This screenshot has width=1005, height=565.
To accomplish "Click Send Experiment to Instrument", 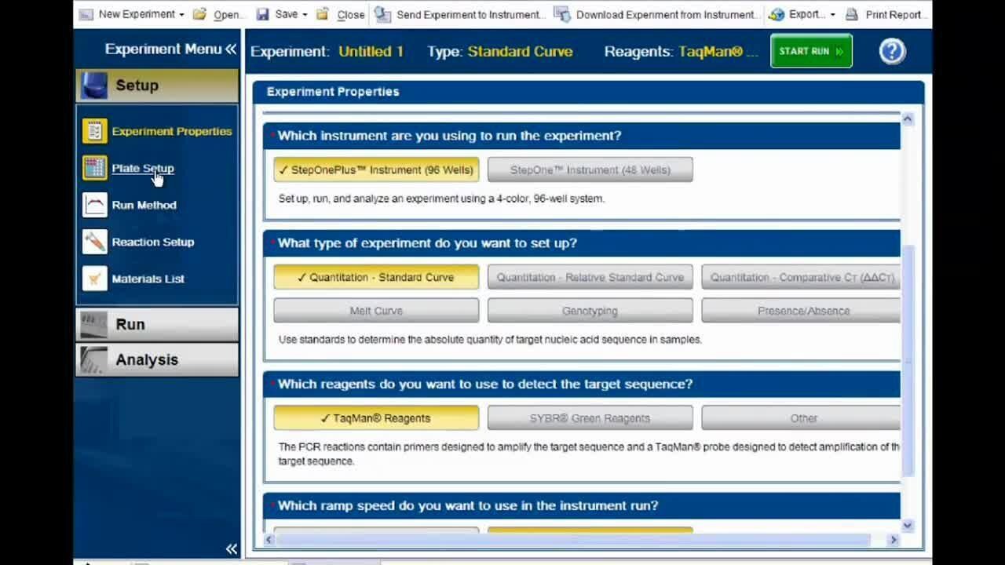I will pyautogui.click(x=459, y=14).
